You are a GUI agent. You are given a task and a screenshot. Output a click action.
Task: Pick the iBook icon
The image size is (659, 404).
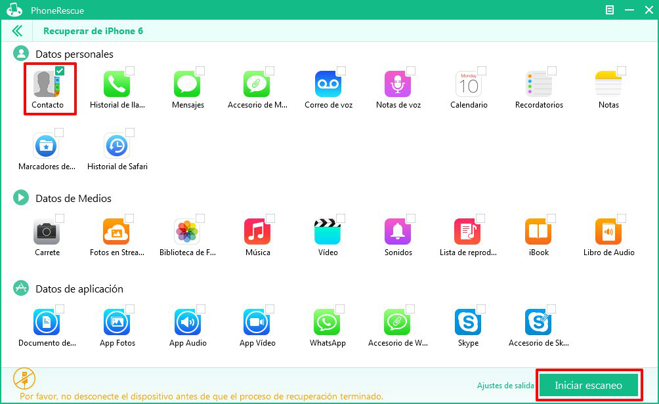538,232
